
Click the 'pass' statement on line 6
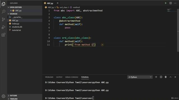point(68,28)
